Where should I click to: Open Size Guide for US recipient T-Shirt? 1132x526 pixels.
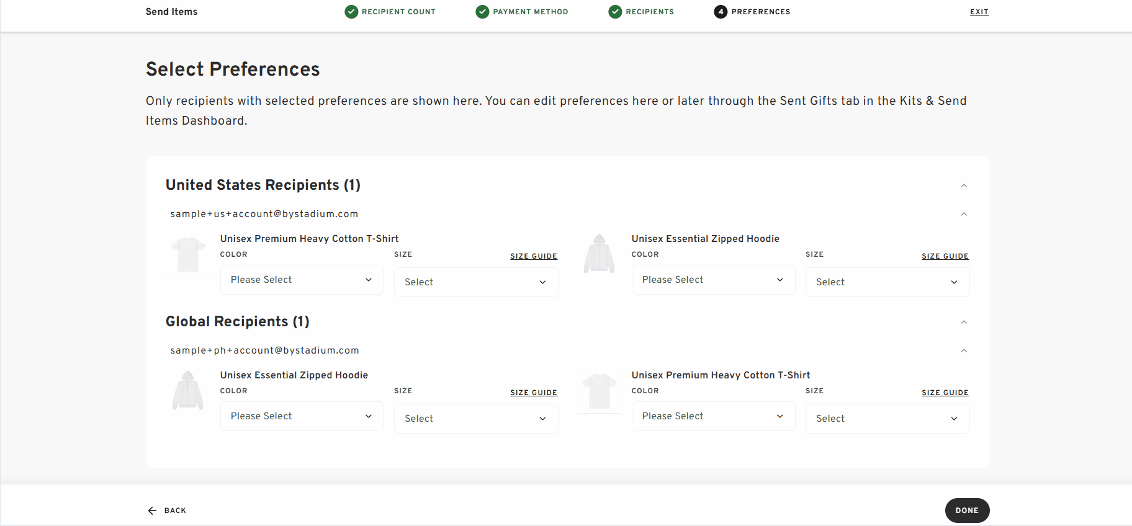click(x=534, y=256)
